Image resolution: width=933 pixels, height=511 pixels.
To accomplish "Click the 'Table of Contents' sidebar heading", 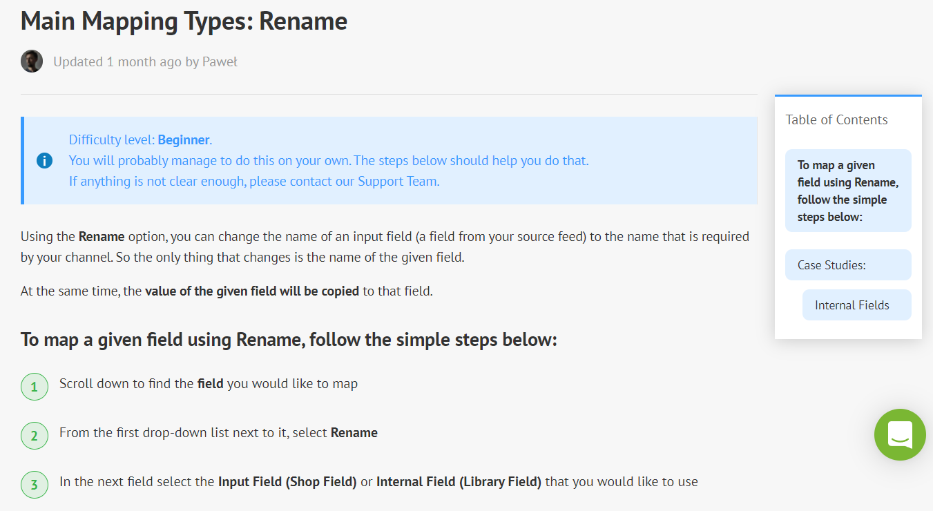I will pyautogui.click(x=836, y=119).
